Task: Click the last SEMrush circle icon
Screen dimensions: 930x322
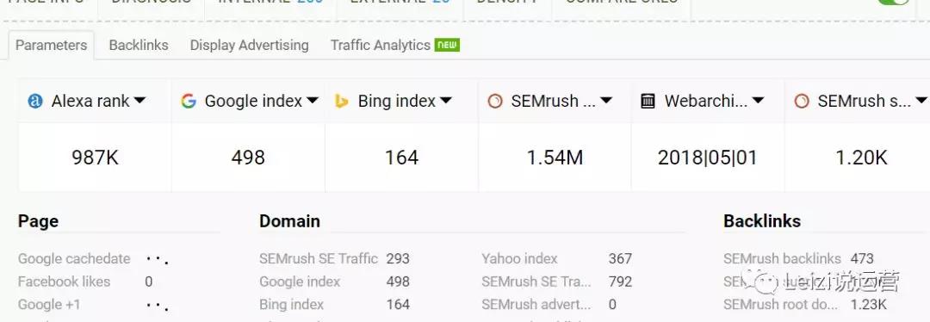Action: click(802, 102)
